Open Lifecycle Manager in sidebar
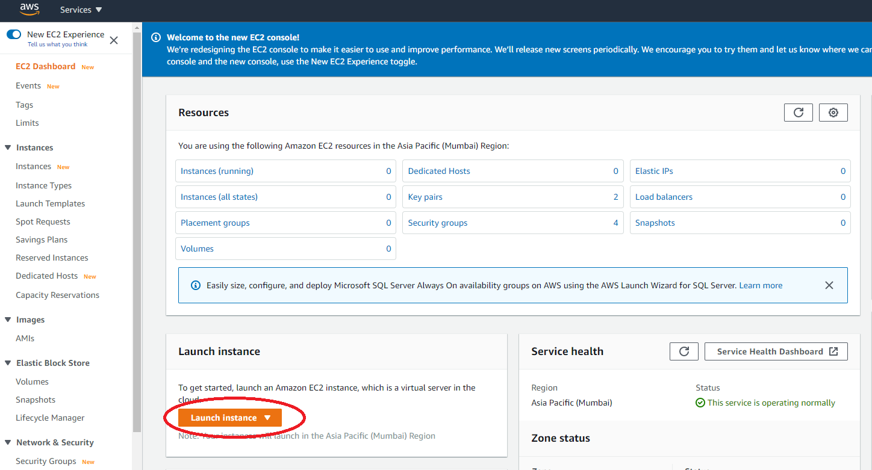This screenshot has height=470, width=872. [x=50, y=418]
